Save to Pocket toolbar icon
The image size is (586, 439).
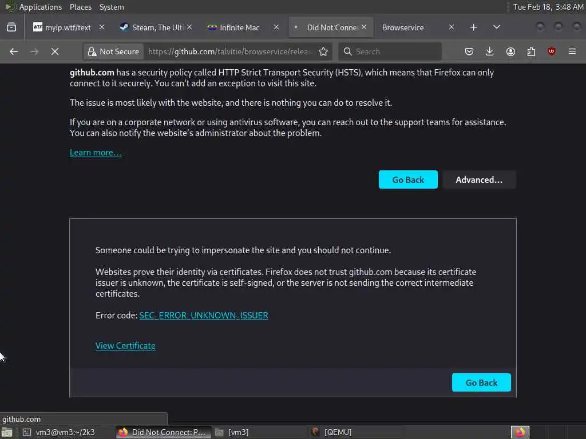[469, 51]
